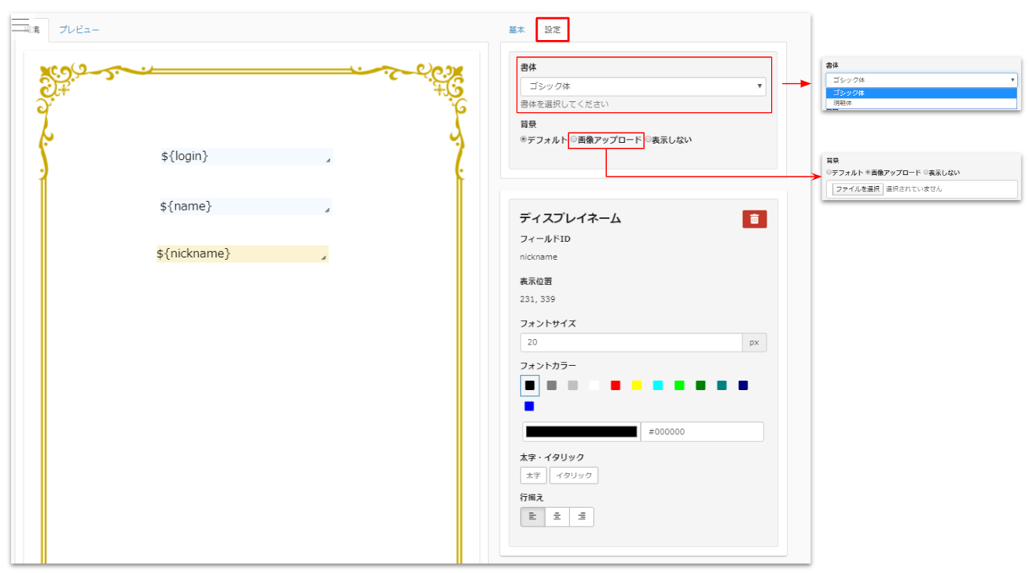
Task: Select 表示しない background radio button
Action: click(649, 140)
